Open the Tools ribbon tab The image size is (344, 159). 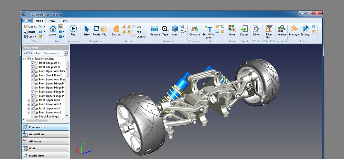click(64, 21)
